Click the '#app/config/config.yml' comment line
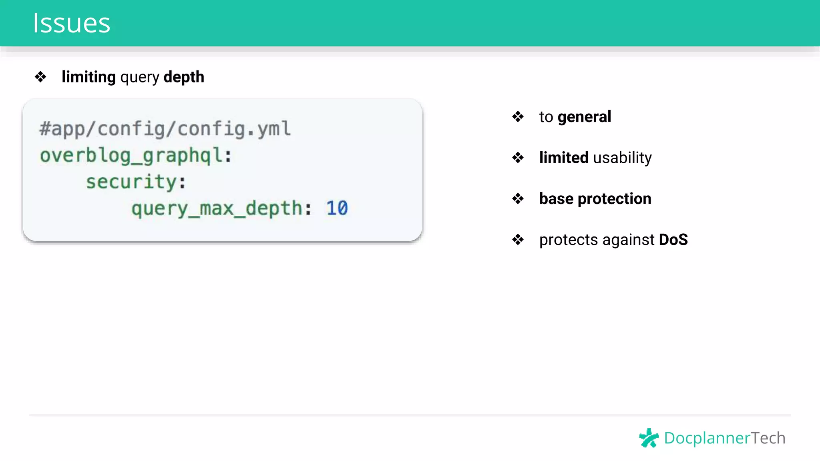Image resolution: width=820 pixels, height=461 pixels. [x=165, y=129]
